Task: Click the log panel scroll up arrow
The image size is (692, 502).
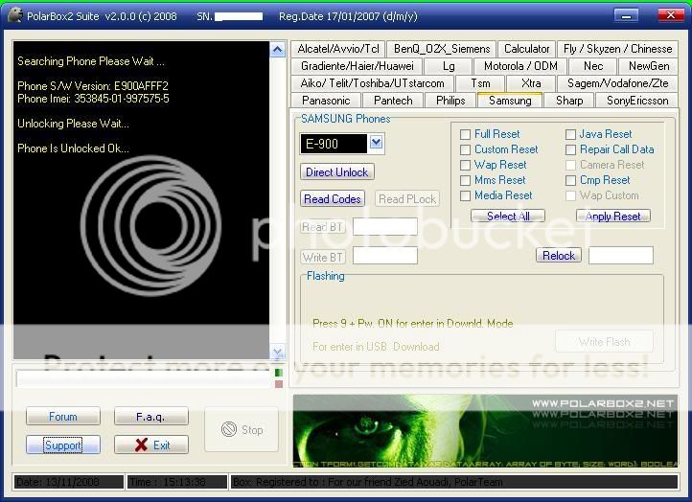Action: pyautogui.click(x=277, y=50)
